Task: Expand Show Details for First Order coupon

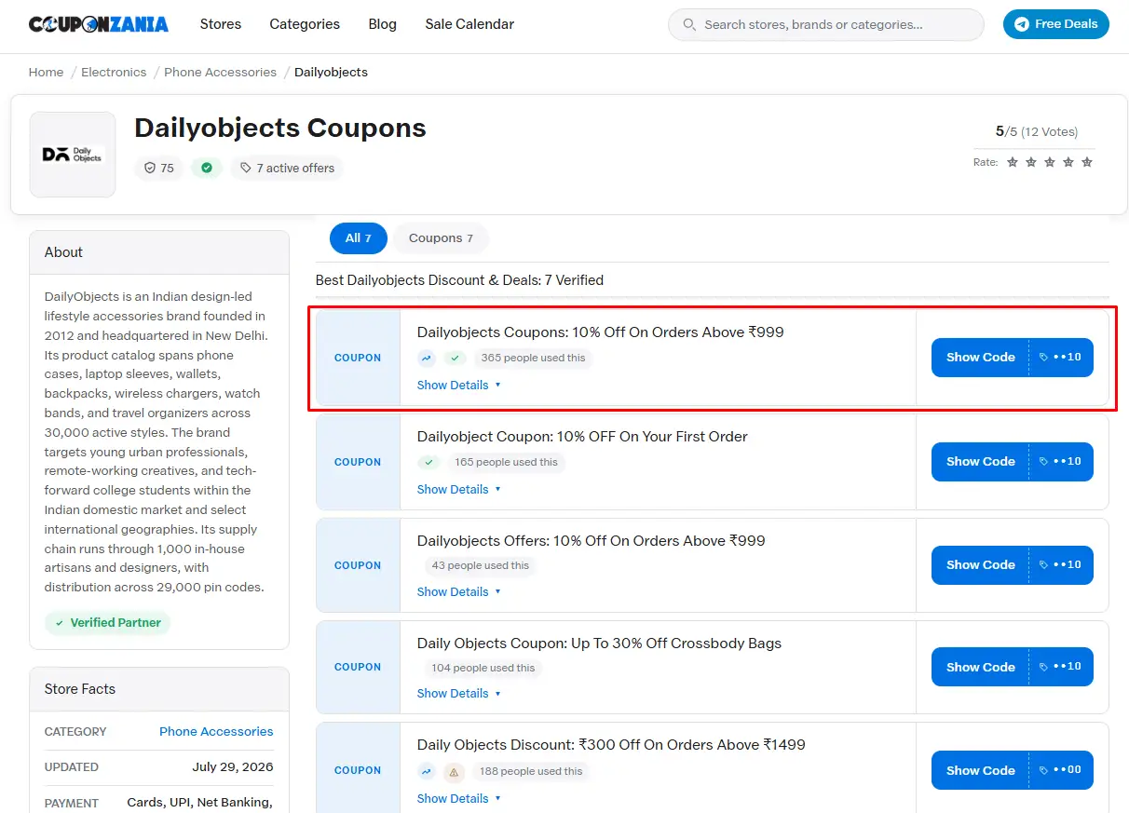Action: point(459,489)
